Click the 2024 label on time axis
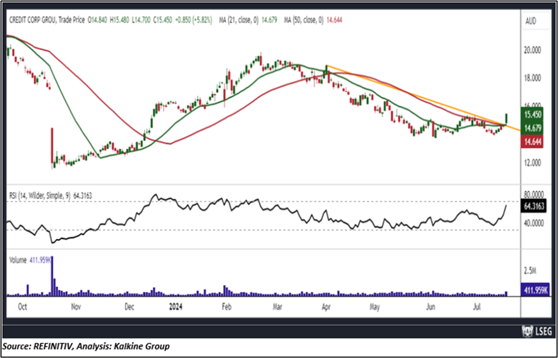Image resolution: width=558 pixels, height=358 pixels. 176,307
